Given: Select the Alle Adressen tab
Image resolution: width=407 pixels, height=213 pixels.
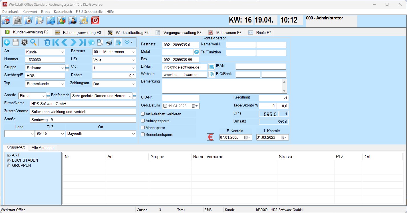Looking at the screenshot, I should point(43,148).
